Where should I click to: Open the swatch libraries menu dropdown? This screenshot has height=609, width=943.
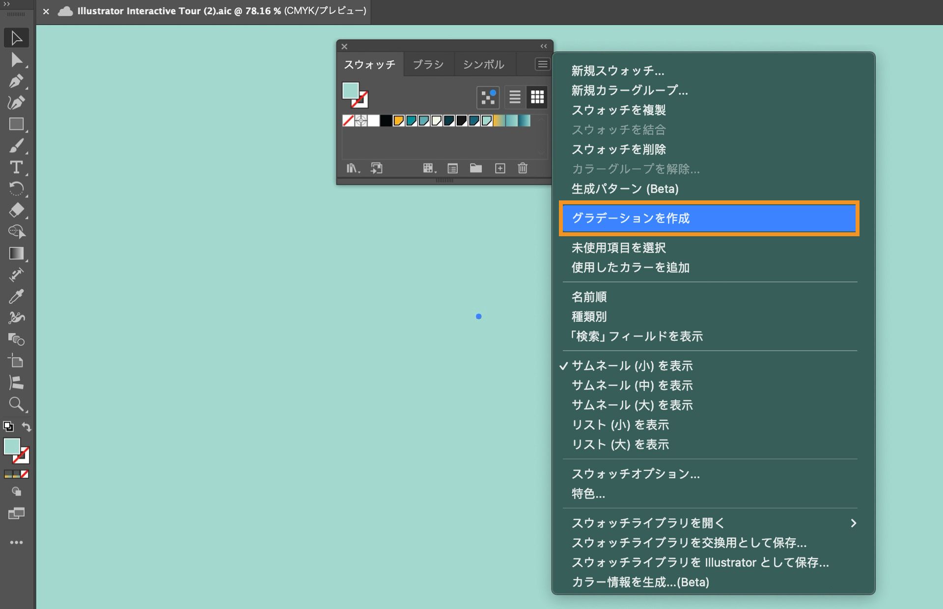click(353, 168)
